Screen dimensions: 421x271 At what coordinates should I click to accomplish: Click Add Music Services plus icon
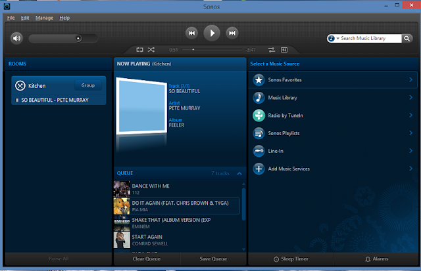click(x=259, y=169)
